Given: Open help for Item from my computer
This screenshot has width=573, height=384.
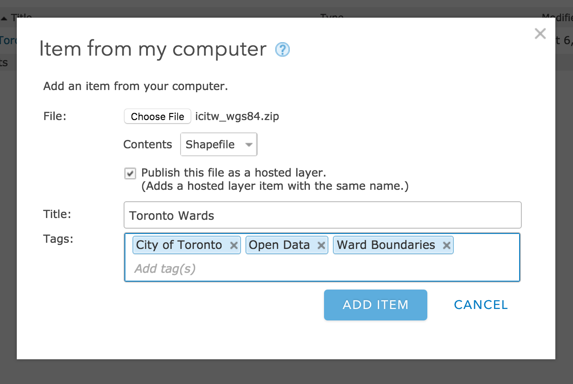Looking at the screenshot, I should tap(283, 49).
